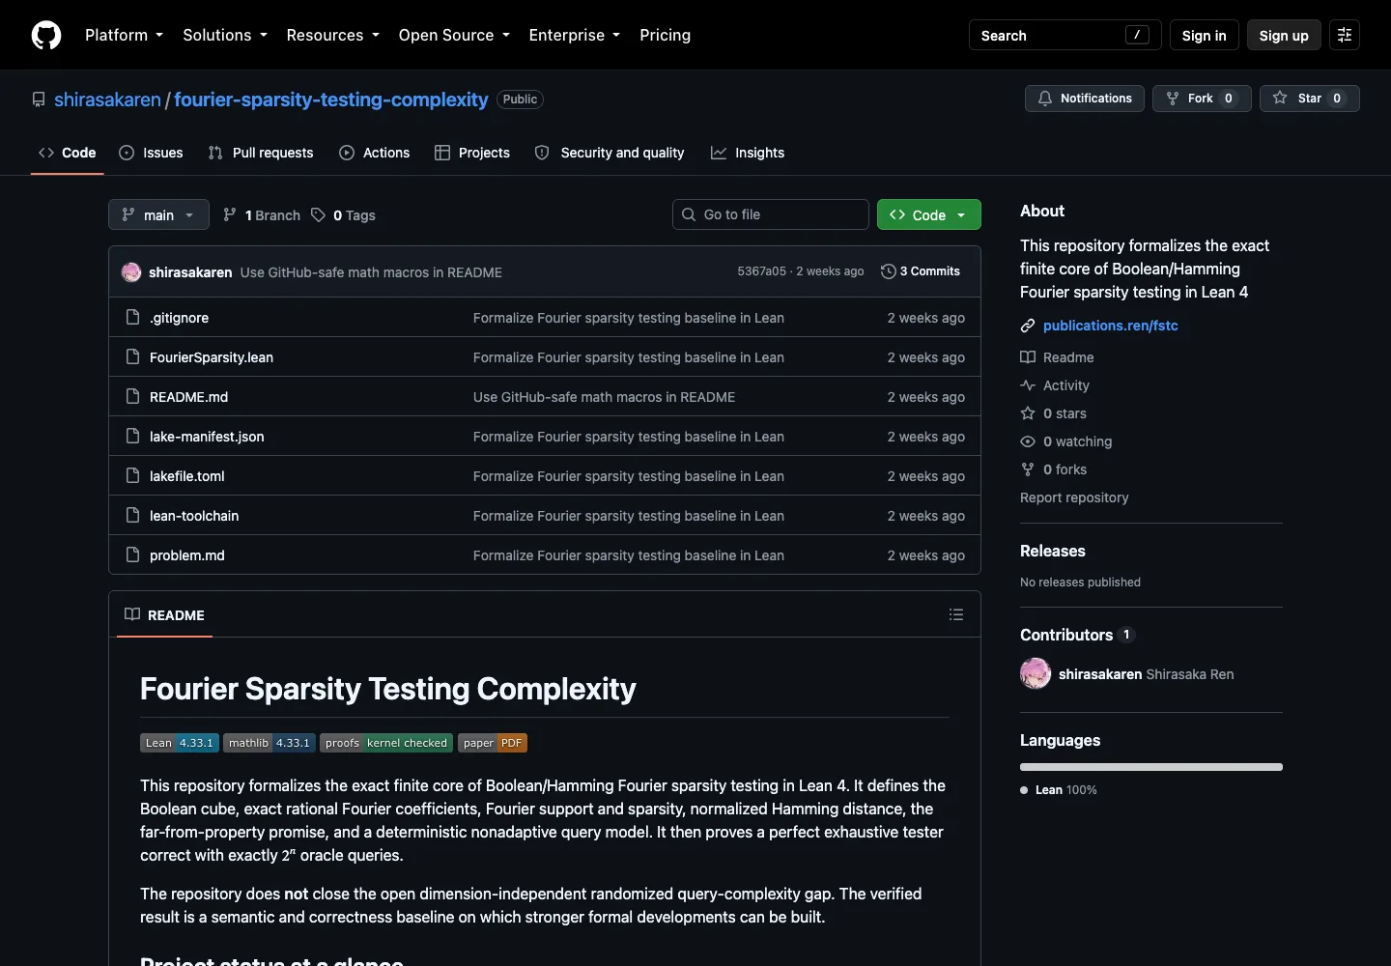Viewport: 1391px width, 966px height.
Task: Click the file icon for .gitignore
Action: click(133, 317)
